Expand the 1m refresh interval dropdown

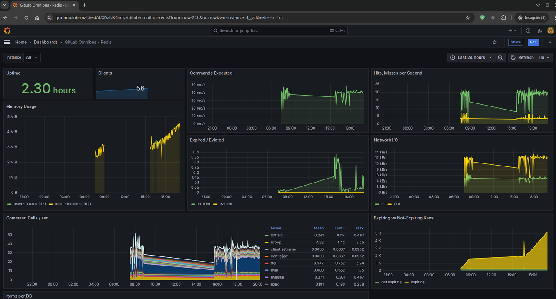coord(544,57)
